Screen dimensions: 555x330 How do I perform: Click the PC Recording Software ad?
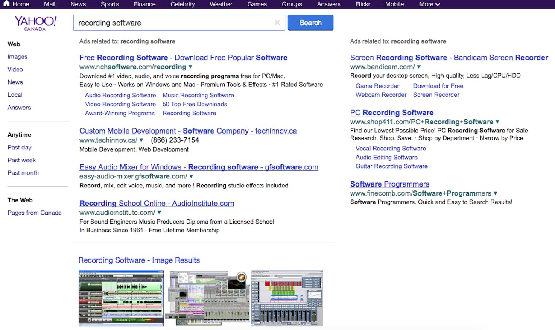391,112
